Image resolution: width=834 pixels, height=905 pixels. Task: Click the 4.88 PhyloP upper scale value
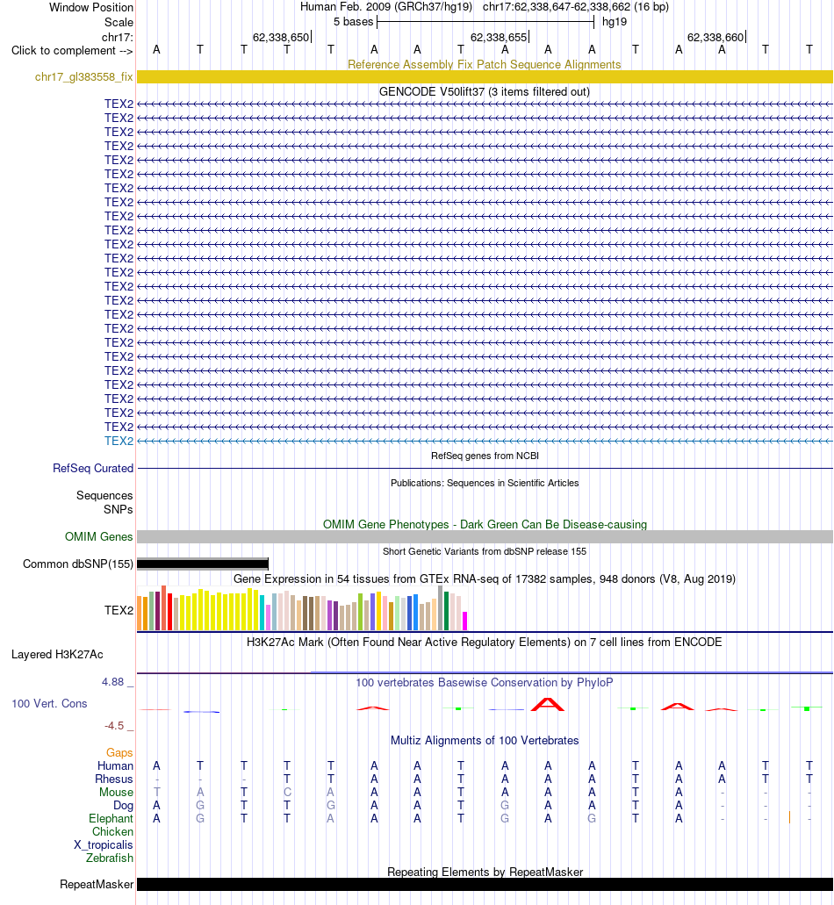pos(113,682)
